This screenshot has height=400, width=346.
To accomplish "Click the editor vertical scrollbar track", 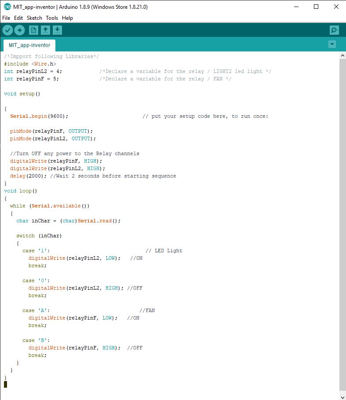I will [342, 225].
